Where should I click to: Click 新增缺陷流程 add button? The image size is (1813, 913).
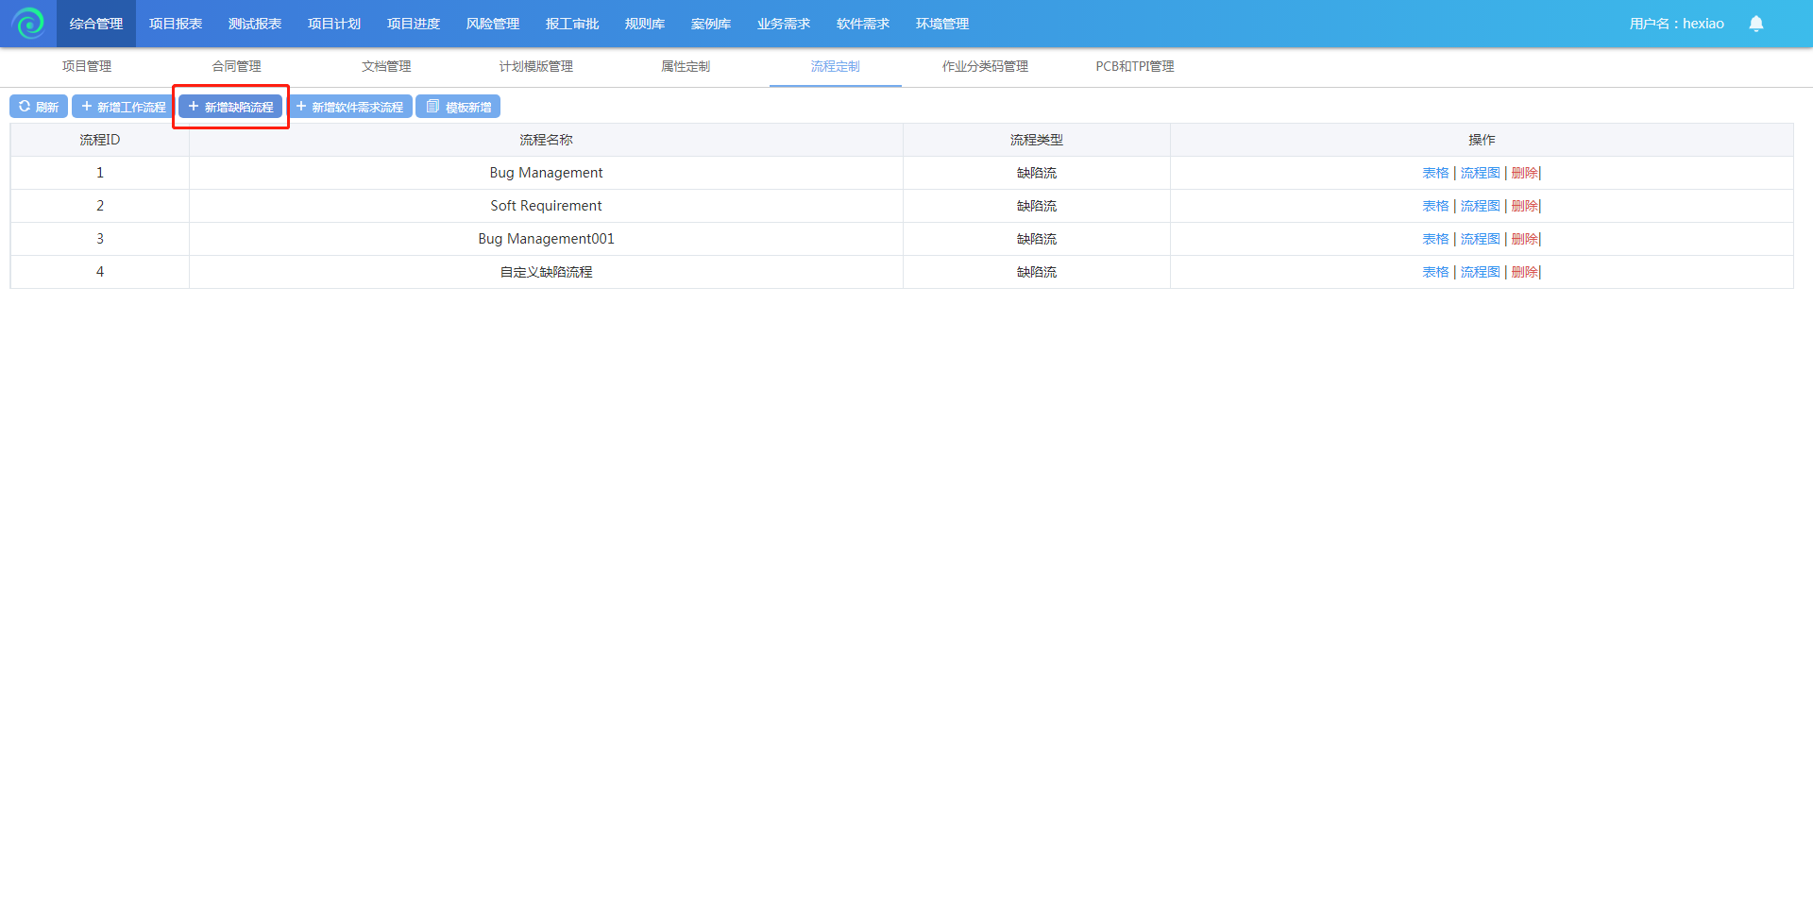pos(230,107)
